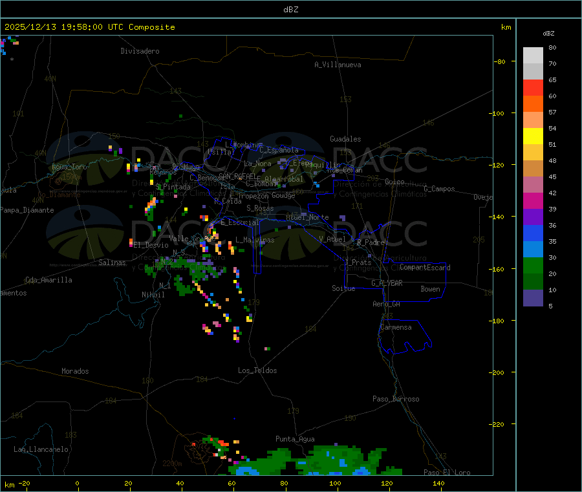The image size is (582, 492).
Task: Click the 140 km x-axis tick label
Action: tap(438, 483)
